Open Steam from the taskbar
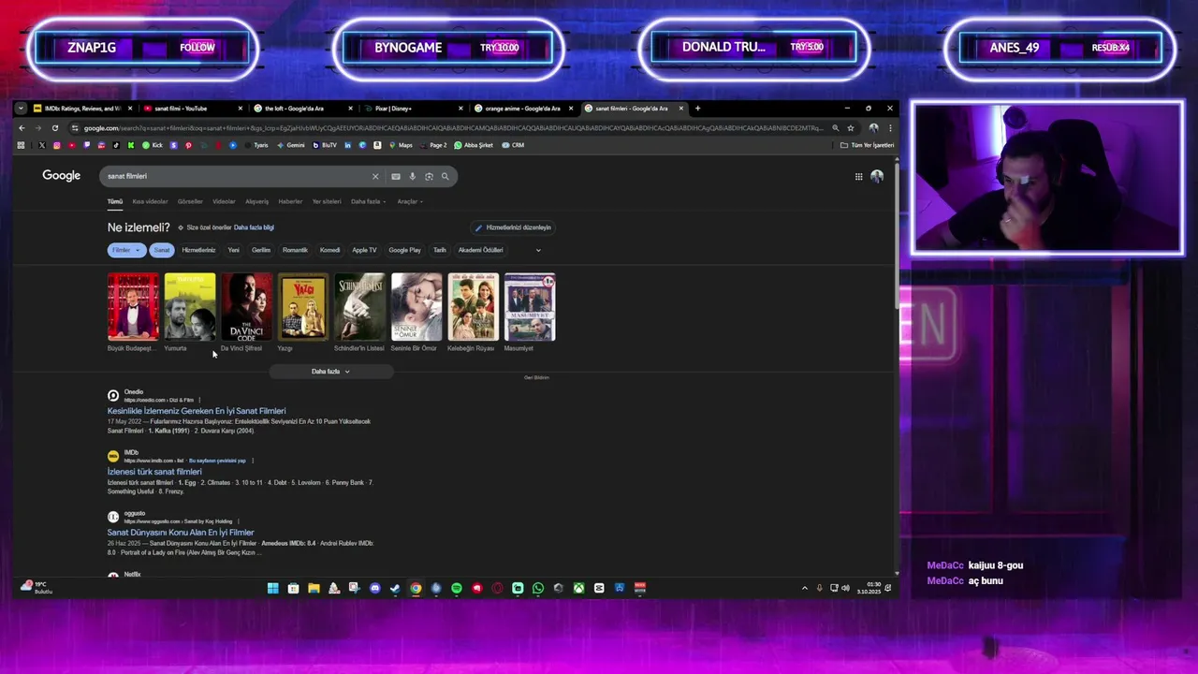1198x674 pixels. pos(395,588)
